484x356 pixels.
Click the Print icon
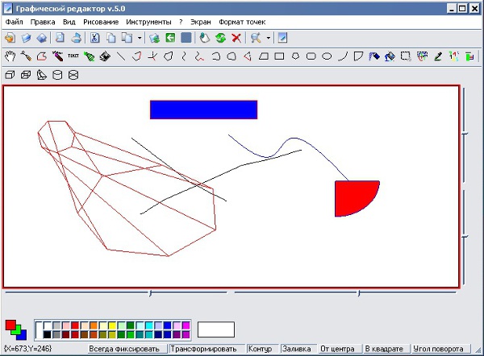77,38
